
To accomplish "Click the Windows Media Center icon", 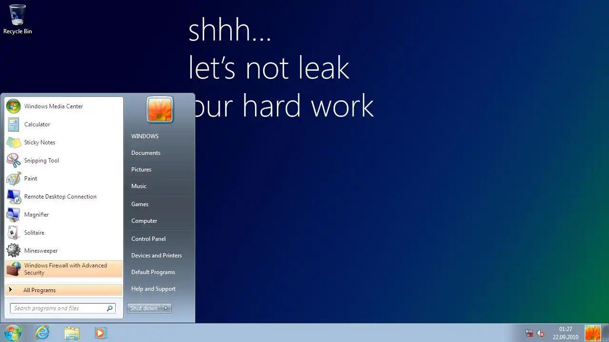I will (x=13, y=106).
